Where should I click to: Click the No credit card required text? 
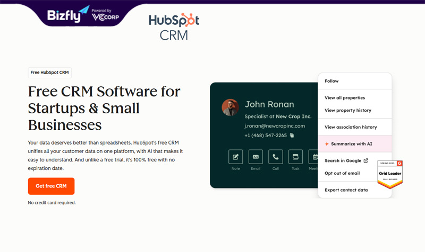tap(52, 203)
